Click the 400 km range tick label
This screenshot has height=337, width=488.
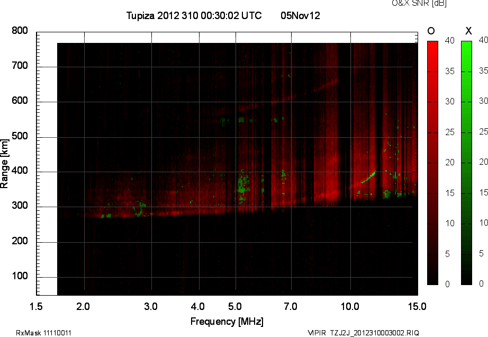(20, 171)
